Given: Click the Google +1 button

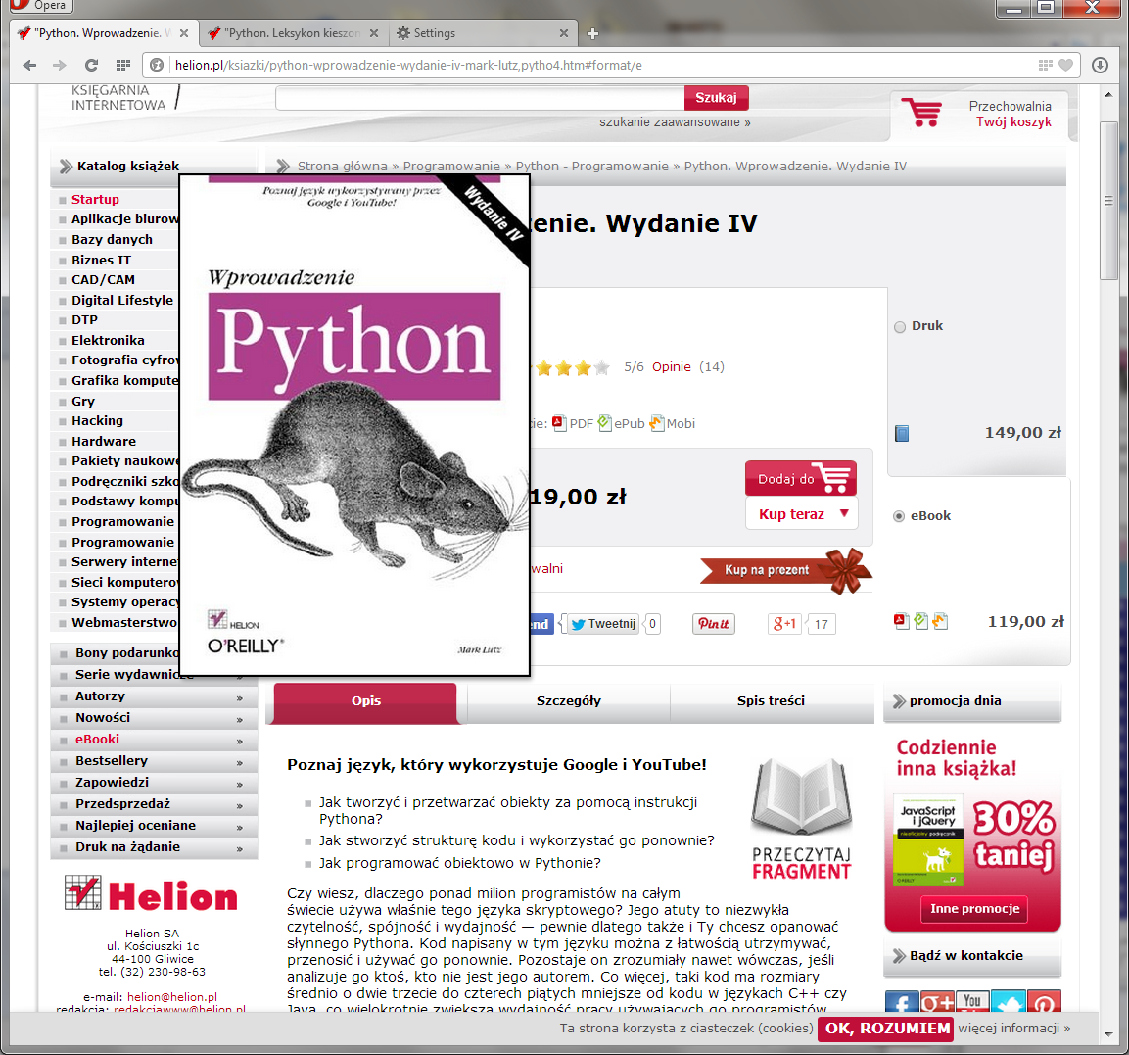Looking at the screenshot, I should [784, 624].
